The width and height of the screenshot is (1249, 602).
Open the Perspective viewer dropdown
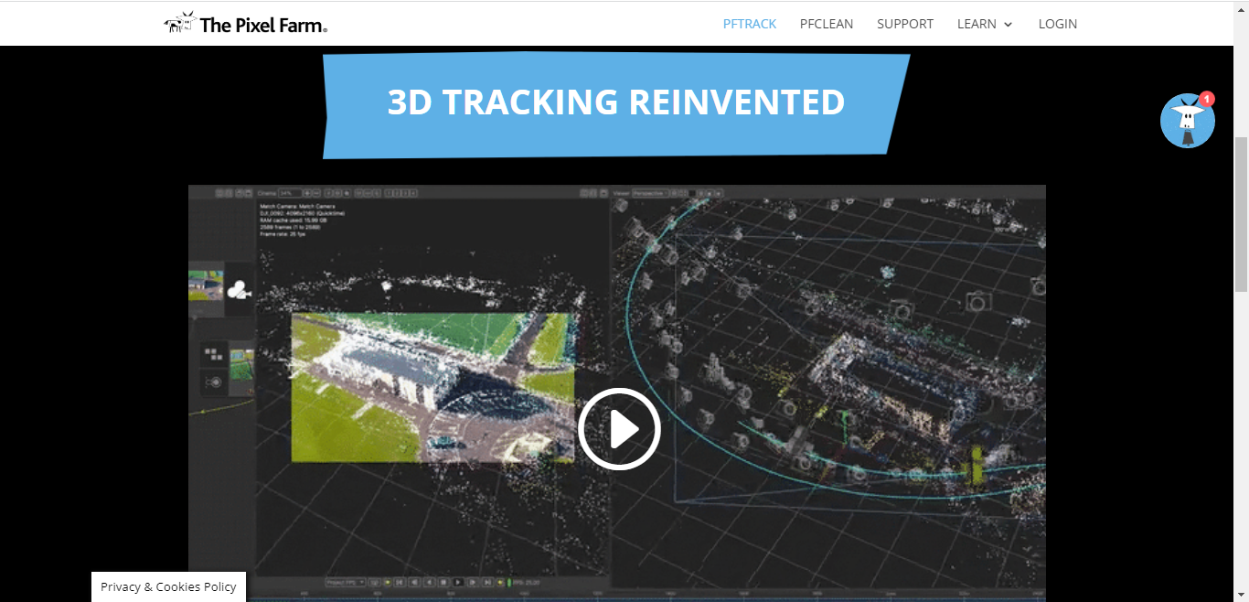click(x=651, y=193)
